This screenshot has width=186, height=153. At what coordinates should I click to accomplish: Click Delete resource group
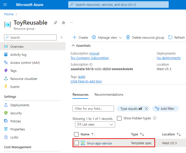(x=145, y=37)
